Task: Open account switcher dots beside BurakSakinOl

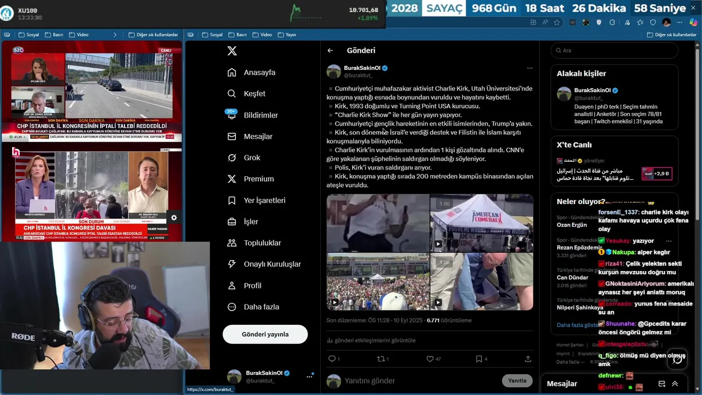Action: (309, 376)
